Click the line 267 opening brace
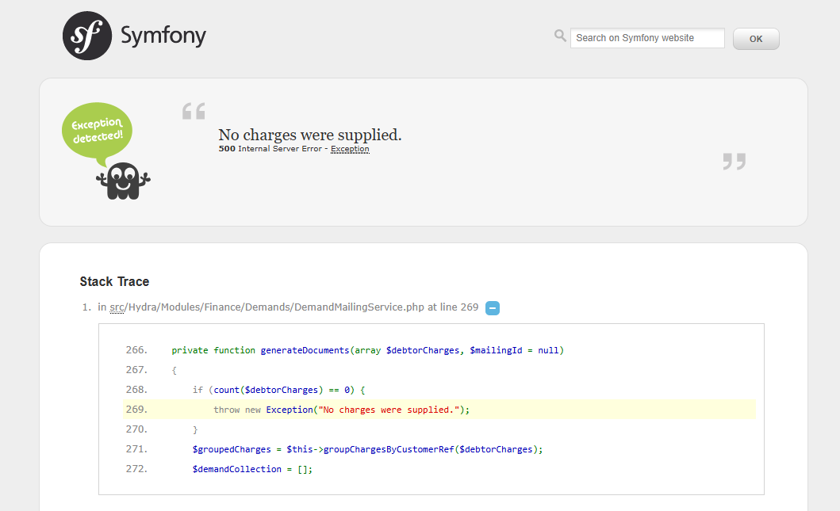Screen dimensions: 840x511 click(174, 370)
